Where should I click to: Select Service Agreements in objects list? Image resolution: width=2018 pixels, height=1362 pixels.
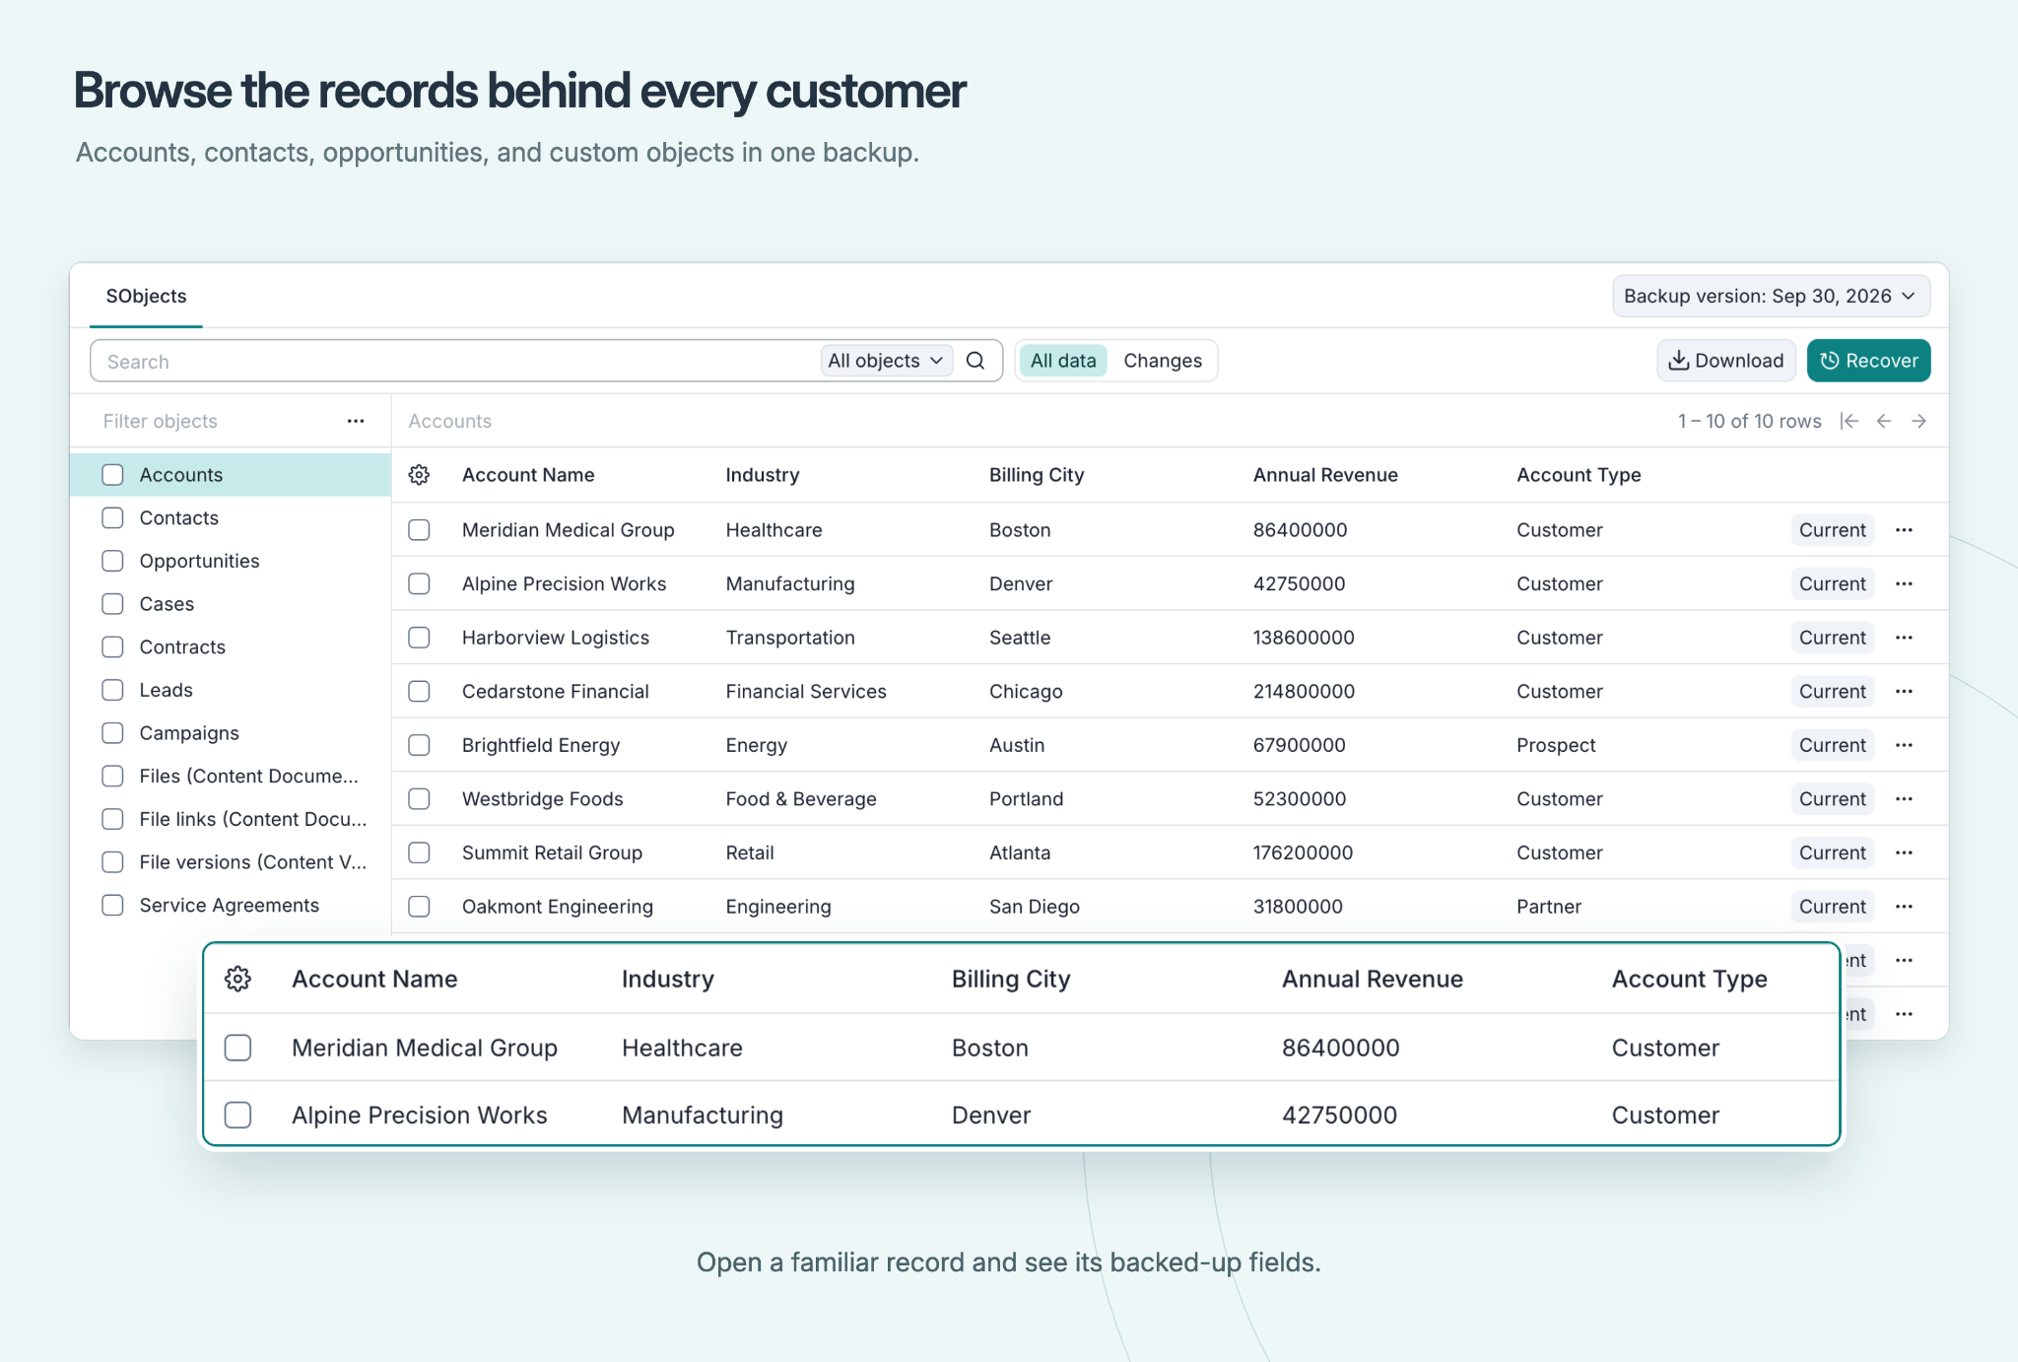[x=230, y=905]
